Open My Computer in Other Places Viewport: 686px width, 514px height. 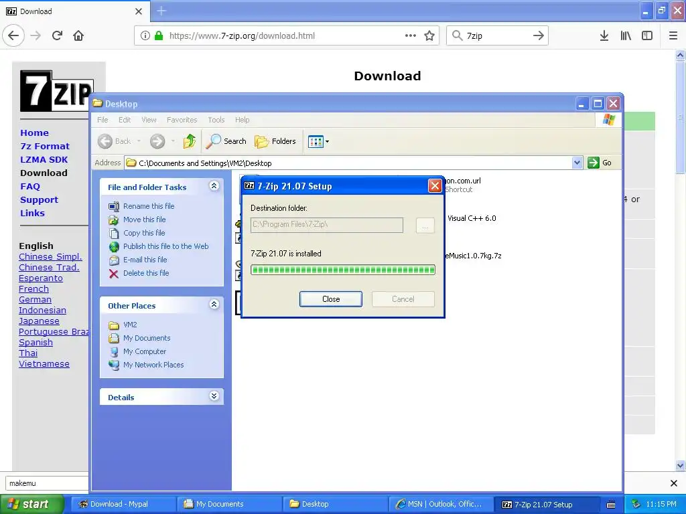145,351
